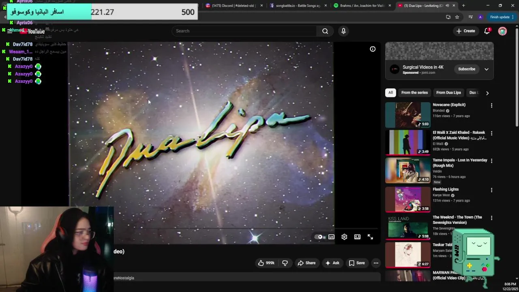The width and height of the screenshot is (519, 292).
Task: Dislike the Dua Lipa video
Action: 285,263
